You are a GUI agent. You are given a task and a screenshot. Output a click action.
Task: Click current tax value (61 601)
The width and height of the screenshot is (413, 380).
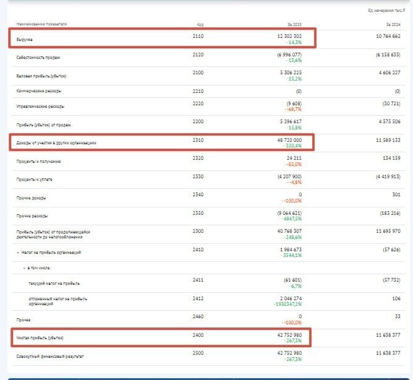(x=293, y=280)
